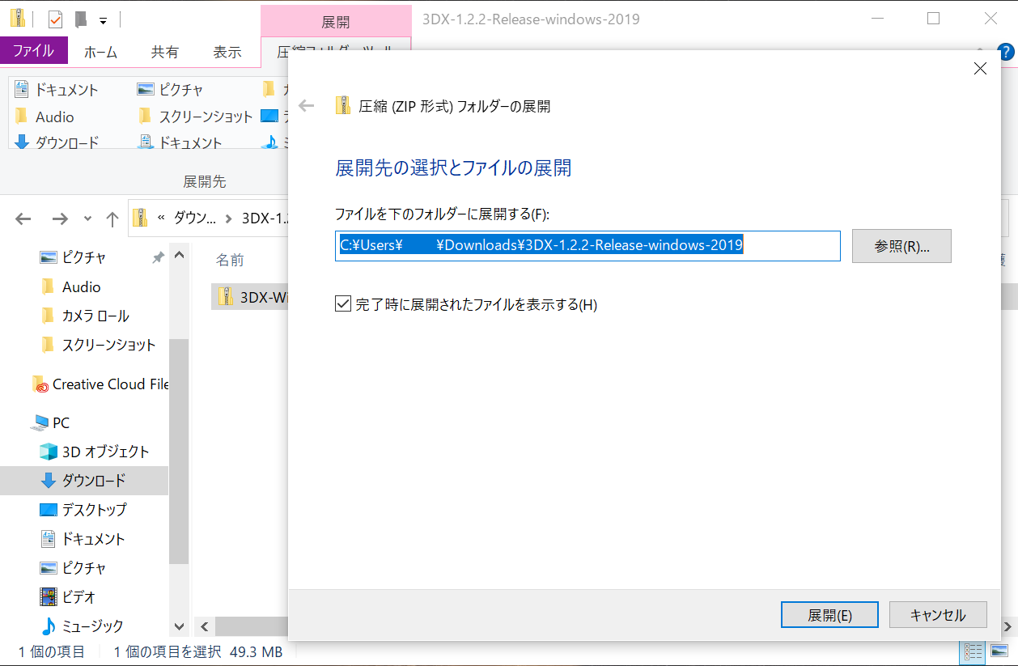
Task: Select ダウンロード under PC in sidebar
Action: pos(84,481)
